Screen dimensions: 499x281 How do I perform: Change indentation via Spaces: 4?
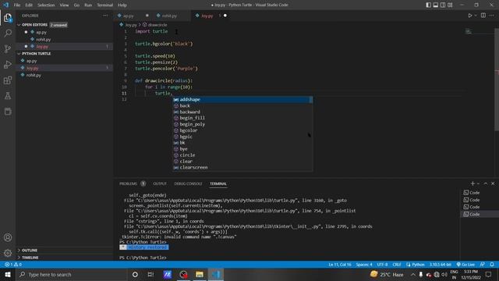coord(364,265)
